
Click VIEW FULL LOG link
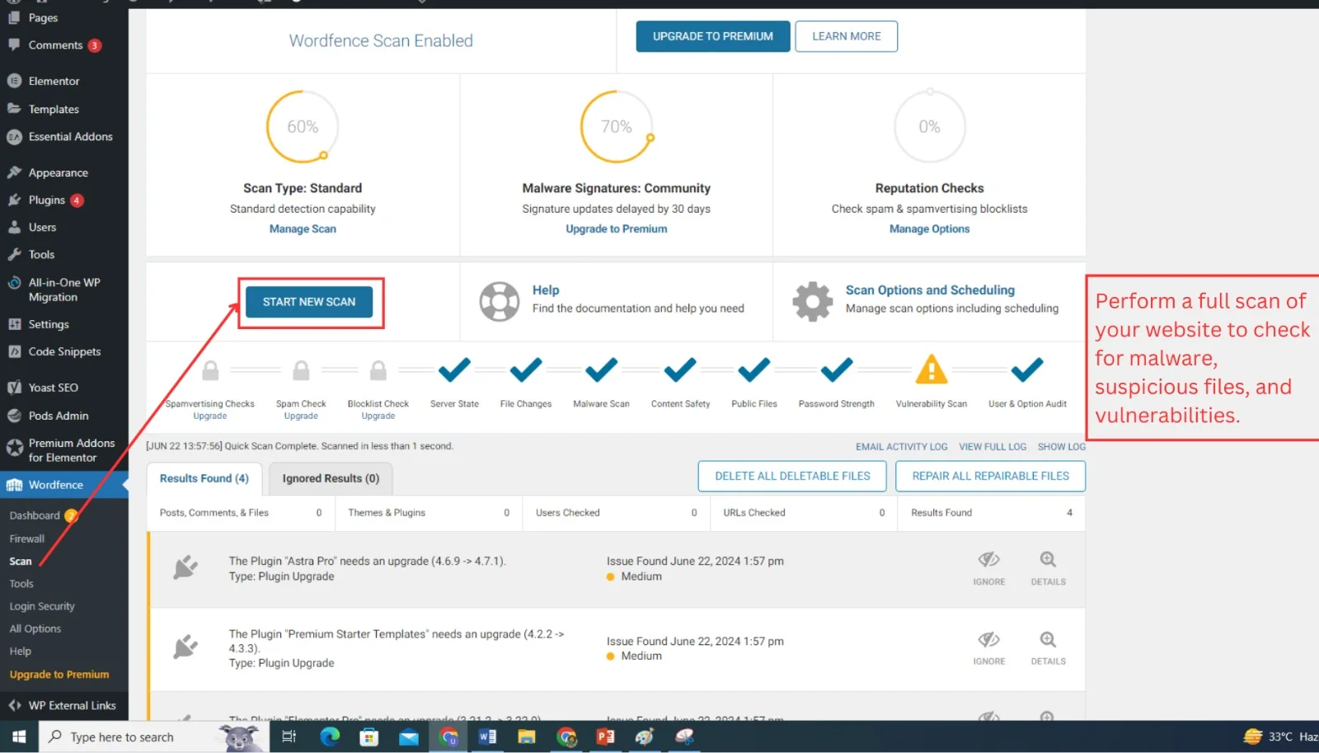click(x=993, y=447)
